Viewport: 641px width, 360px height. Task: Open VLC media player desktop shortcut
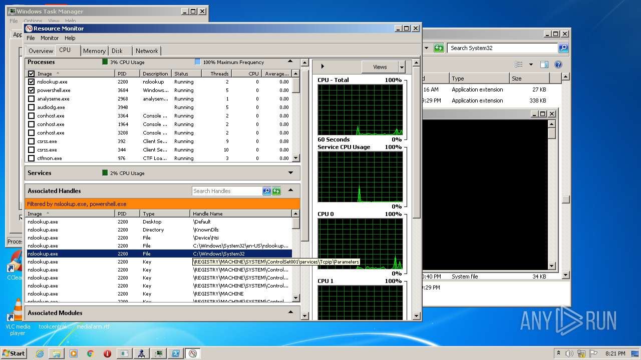[x=18, y=317]
